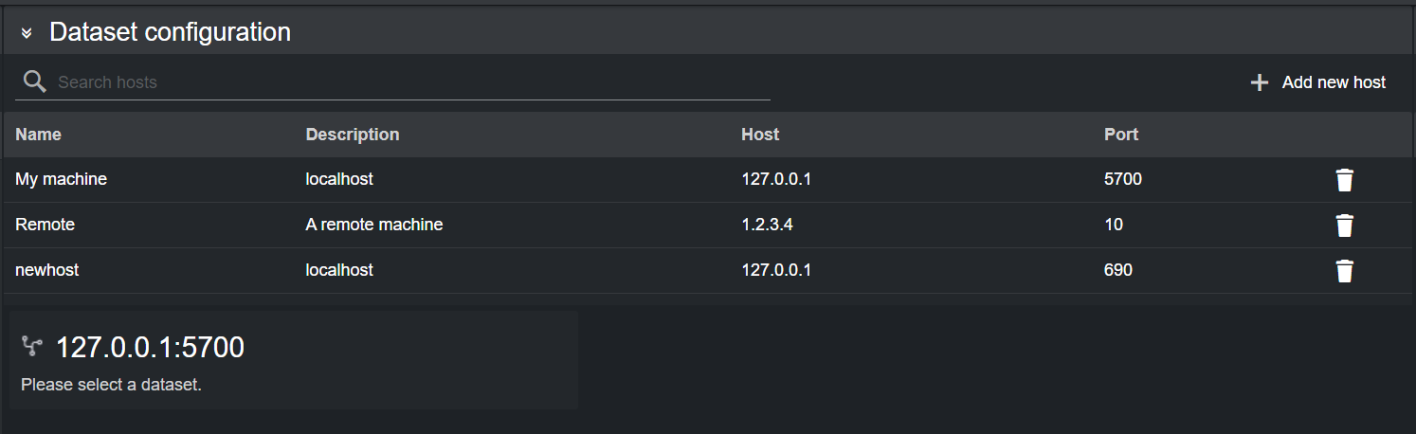Delete the Remote host entry

1344,226
